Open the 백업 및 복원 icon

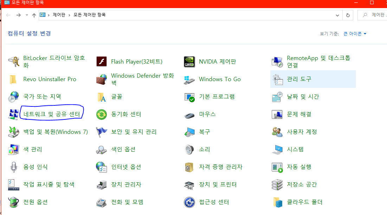[x=14, y=132]
